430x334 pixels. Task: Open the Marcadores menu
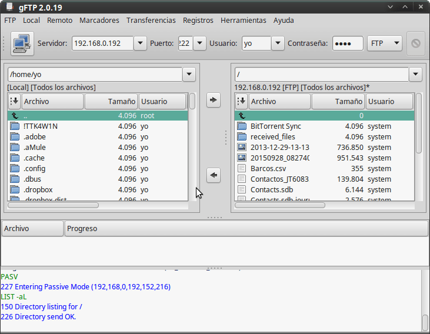[x=99, y=20]
